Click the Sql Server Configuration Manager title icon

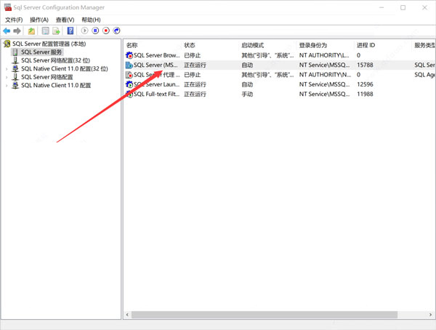pos(8,7)
